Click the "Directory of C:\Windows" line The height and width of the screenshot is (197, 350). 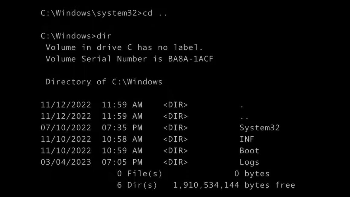[104, 82]
